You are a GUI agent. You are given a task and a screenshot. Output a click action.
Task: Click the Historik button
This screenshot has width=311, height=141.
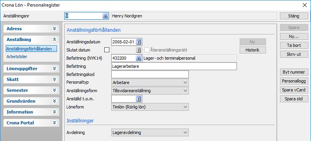pos(253,50)
